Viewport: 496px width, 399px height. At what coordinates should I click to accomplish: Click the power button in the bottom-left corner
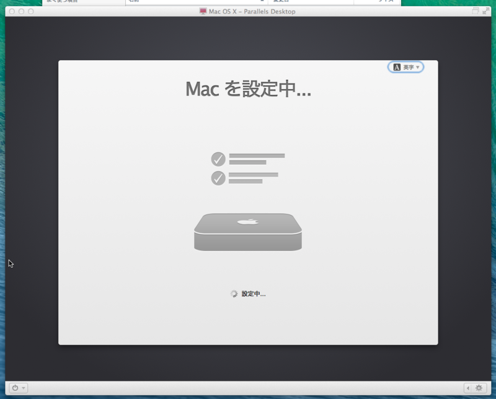[x=15, y=388]
